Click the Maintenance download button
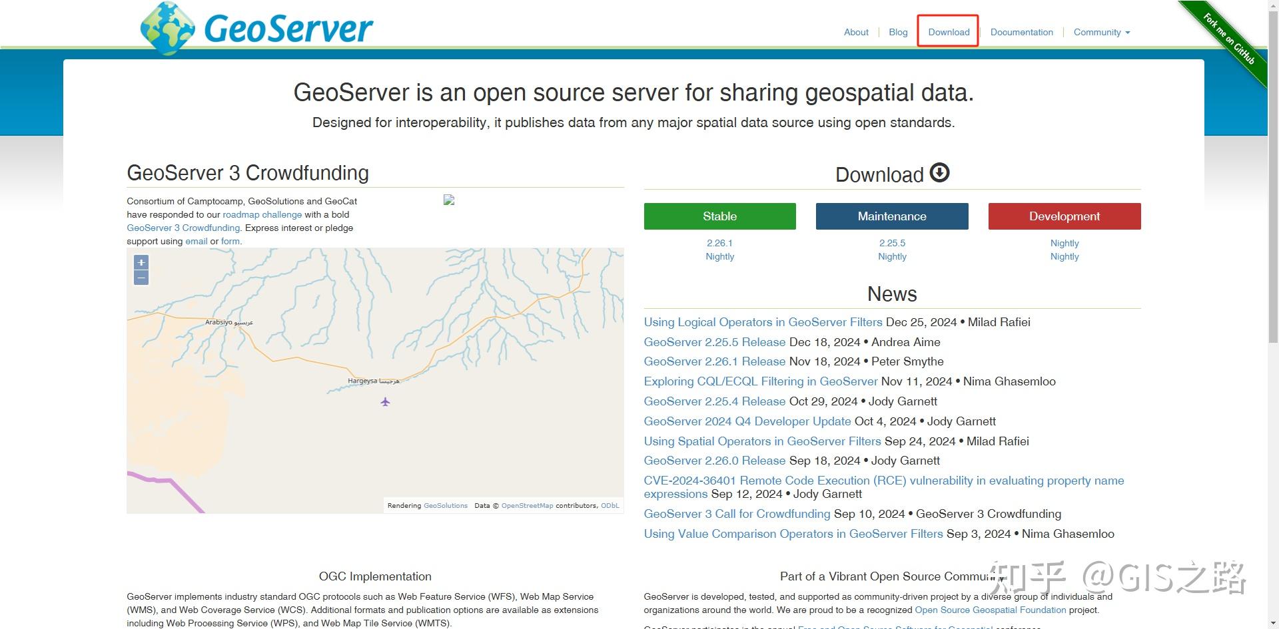 [892, 216]
